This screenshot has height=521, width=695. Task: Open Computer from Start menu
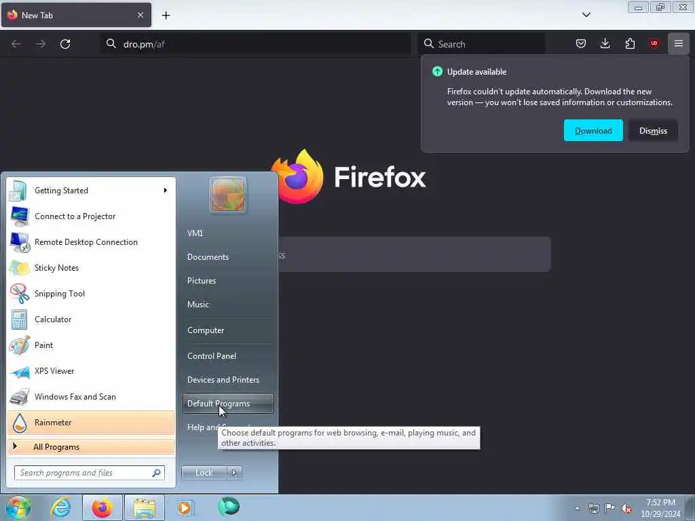[228, 330]
